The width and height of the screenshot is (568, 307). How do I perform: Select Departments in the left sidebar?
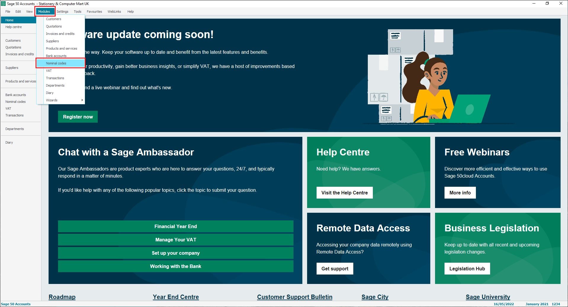point(15,129)
